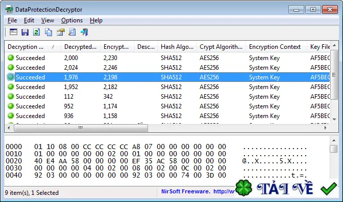Click AF5BEC key file in the 112 row
The image size is (343, 202).
[320, 96]
